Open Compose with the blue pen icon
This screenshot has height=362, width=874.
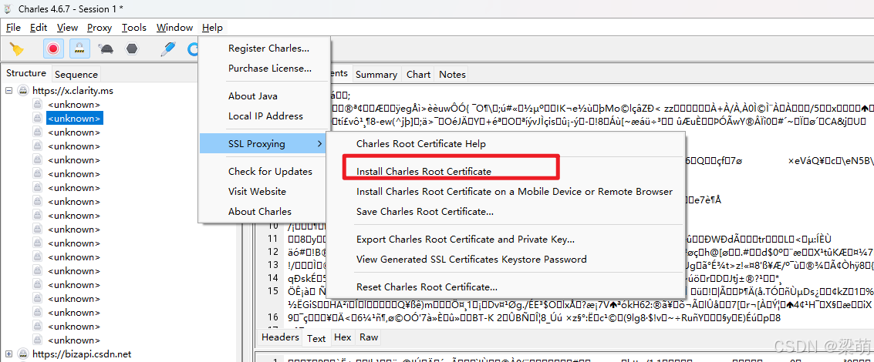[x=167, y=49]
